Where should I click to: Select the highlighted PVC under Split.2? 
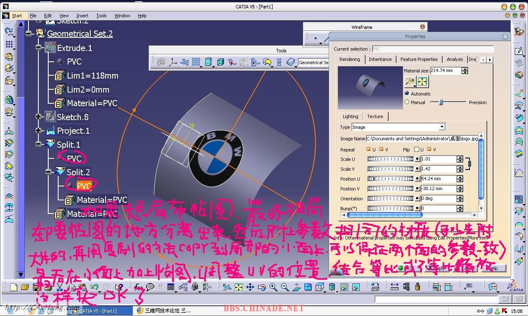coord(84,186)
